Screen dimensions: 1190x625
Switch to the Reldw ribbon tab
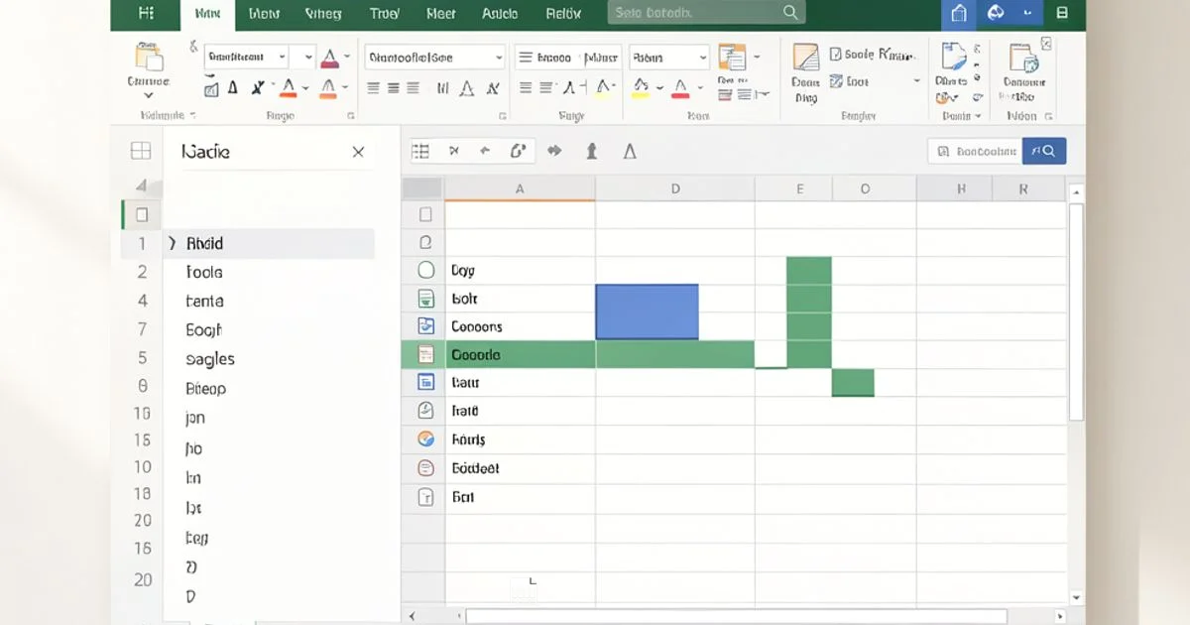pyautogui.click(x=563, y=12)
